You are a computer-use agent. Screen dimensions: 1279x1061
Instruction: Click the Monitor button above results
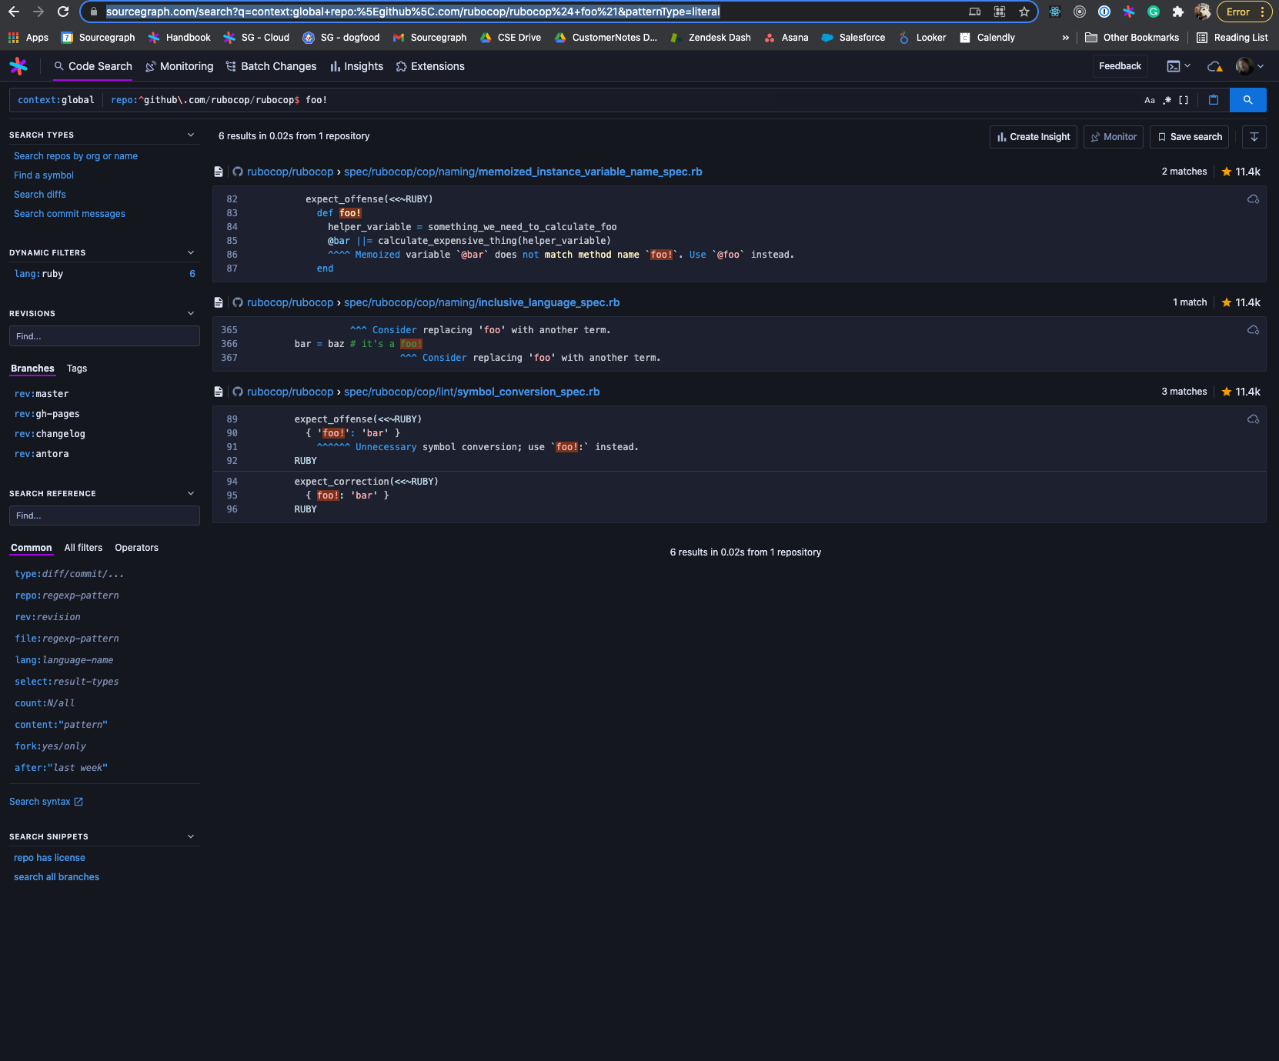(x=1114, y=137)
